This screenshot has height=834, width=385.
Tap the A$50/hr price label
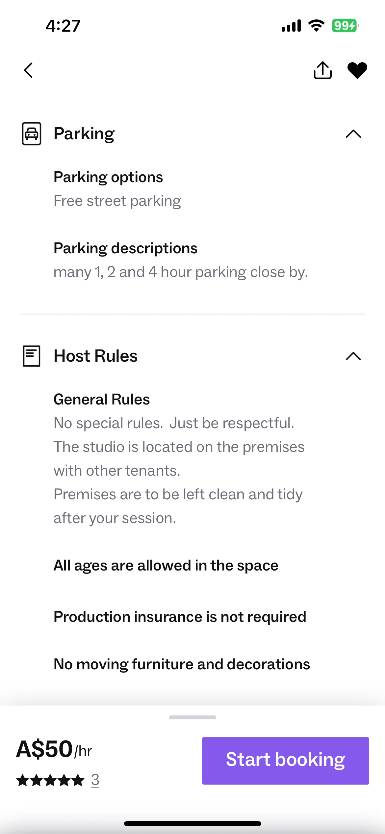coord(54,749)
